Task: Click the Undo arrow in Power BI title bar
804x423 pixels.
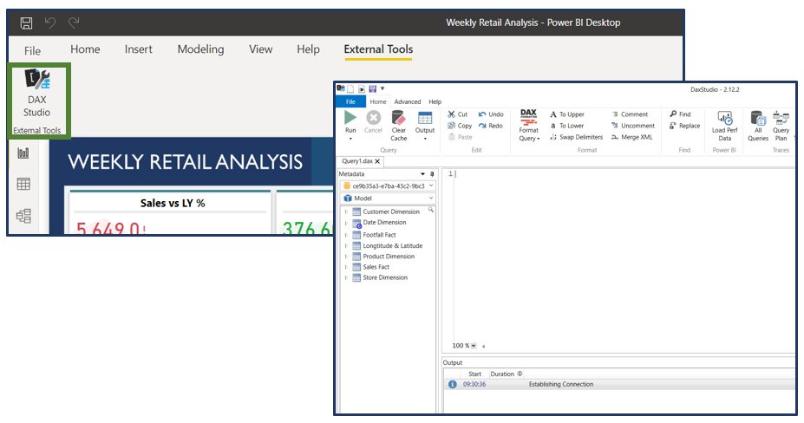Action: point(49,23)
